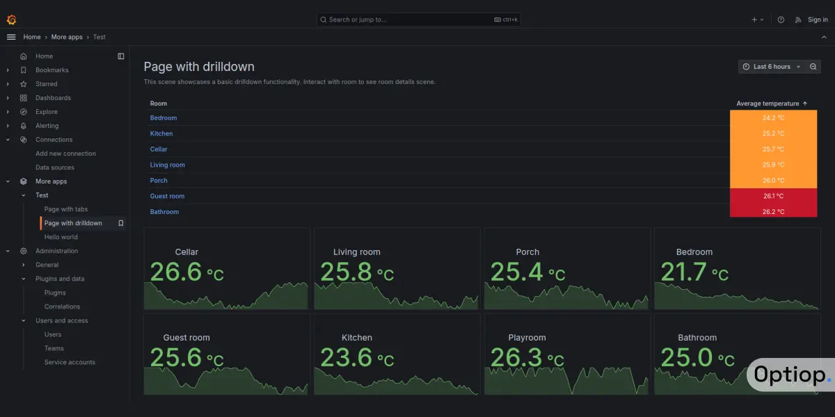
Task: Collapse the navigation menu with the hamburger icon
Action: [x=10, y=37]
